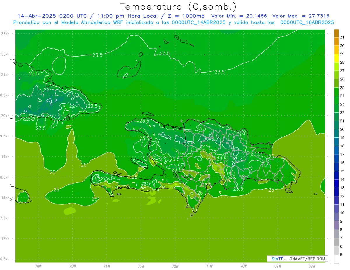Click the "68W" longitude axis label
Image resolution: width=350 pixels, height=270 pixels.
(311, 266)
